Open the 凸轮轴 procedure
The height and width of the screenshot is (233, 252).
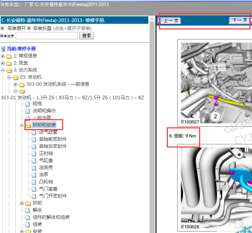click(x=46, y=182)
